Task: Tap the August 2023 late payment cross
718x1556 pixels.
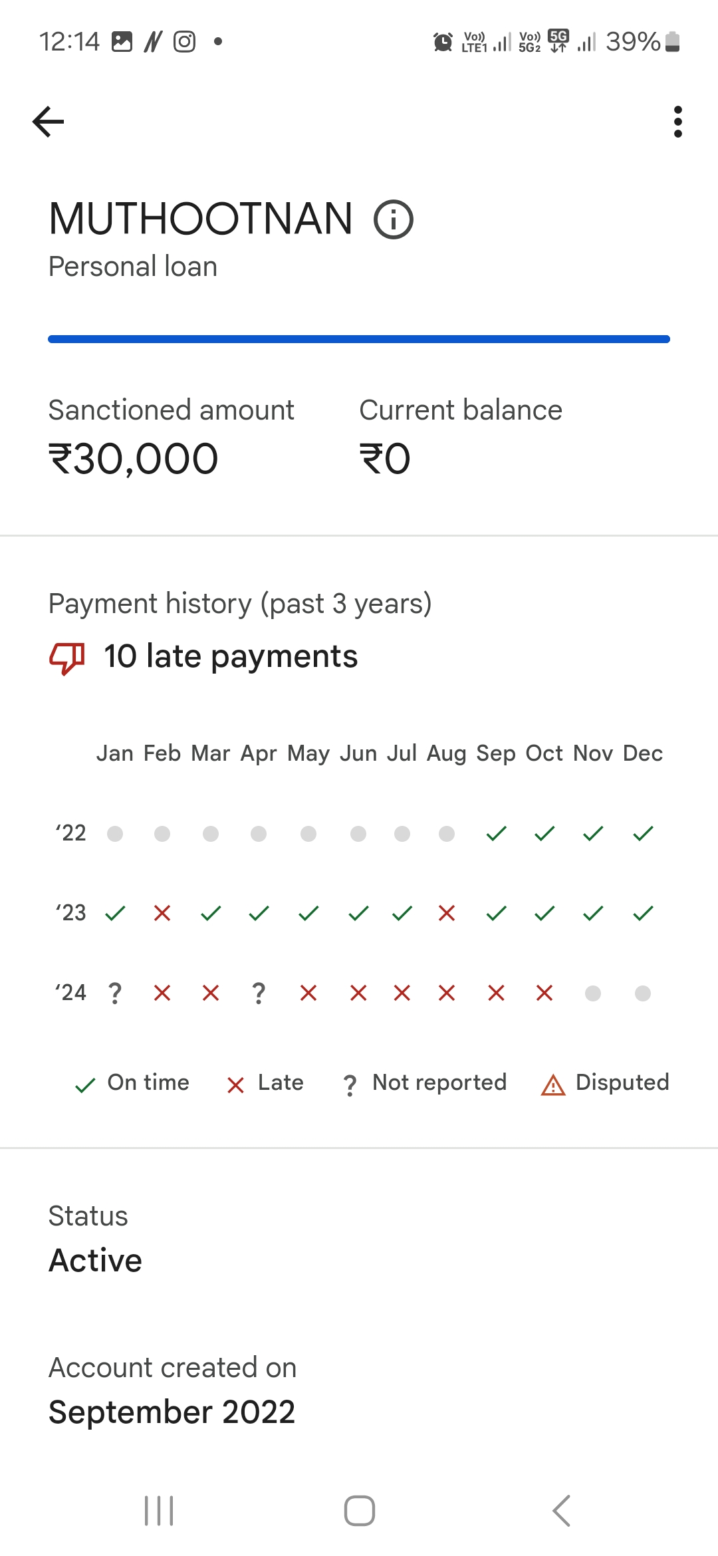Action: click(x=447, y=913)
